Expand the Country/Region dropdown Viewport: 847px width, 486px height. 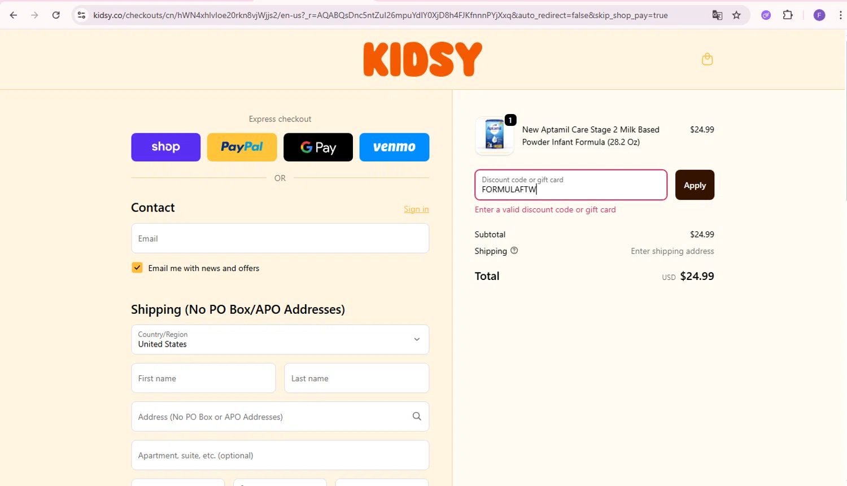[x=280, y=339]
